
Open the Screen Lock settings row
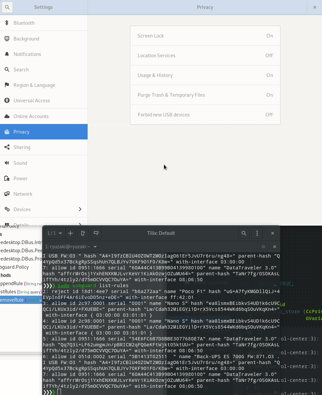coord(205,36)
